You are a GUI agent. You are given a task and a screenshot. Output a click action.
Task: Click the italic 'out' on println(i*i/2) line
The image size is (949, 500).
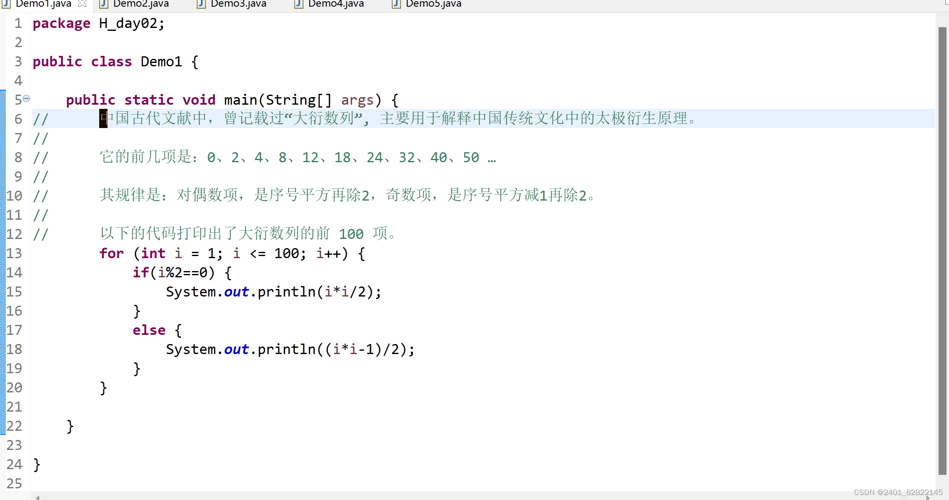click(236, 292)
